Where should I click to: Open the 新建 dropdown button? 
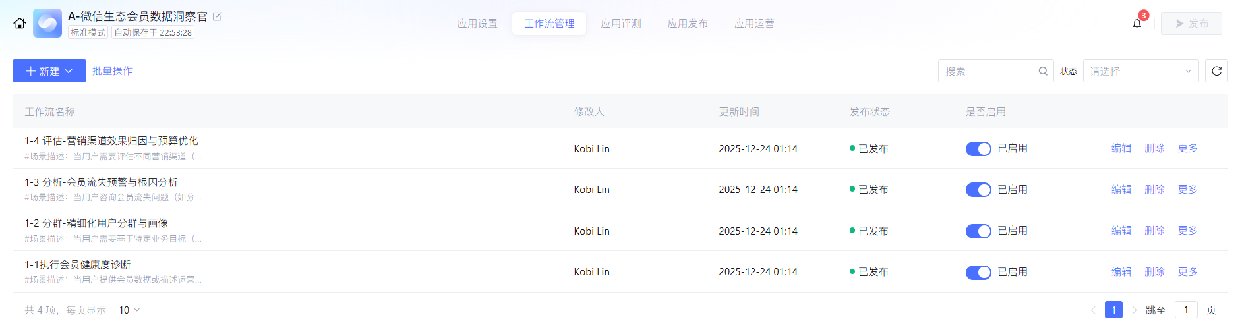49,71
